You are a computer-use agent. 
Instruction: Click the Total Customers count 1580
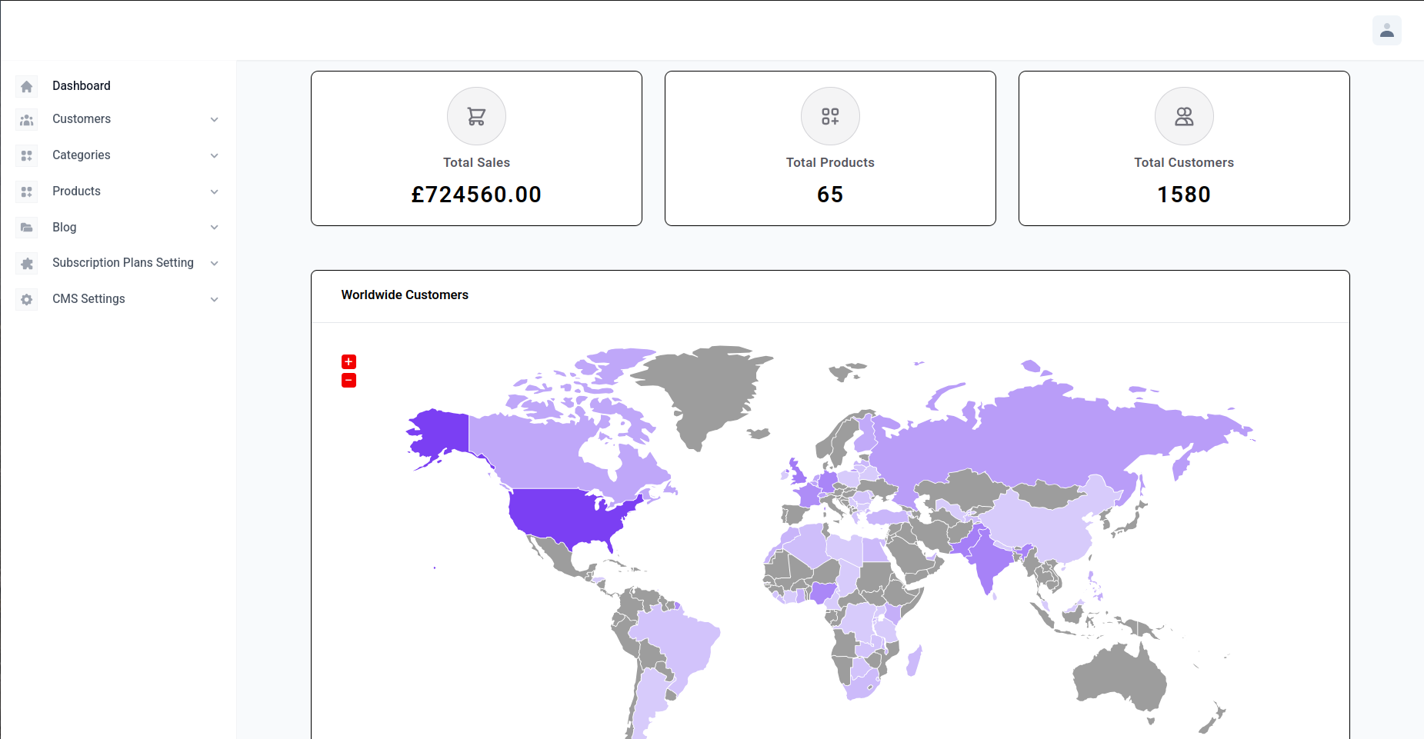click(1184, 195)
